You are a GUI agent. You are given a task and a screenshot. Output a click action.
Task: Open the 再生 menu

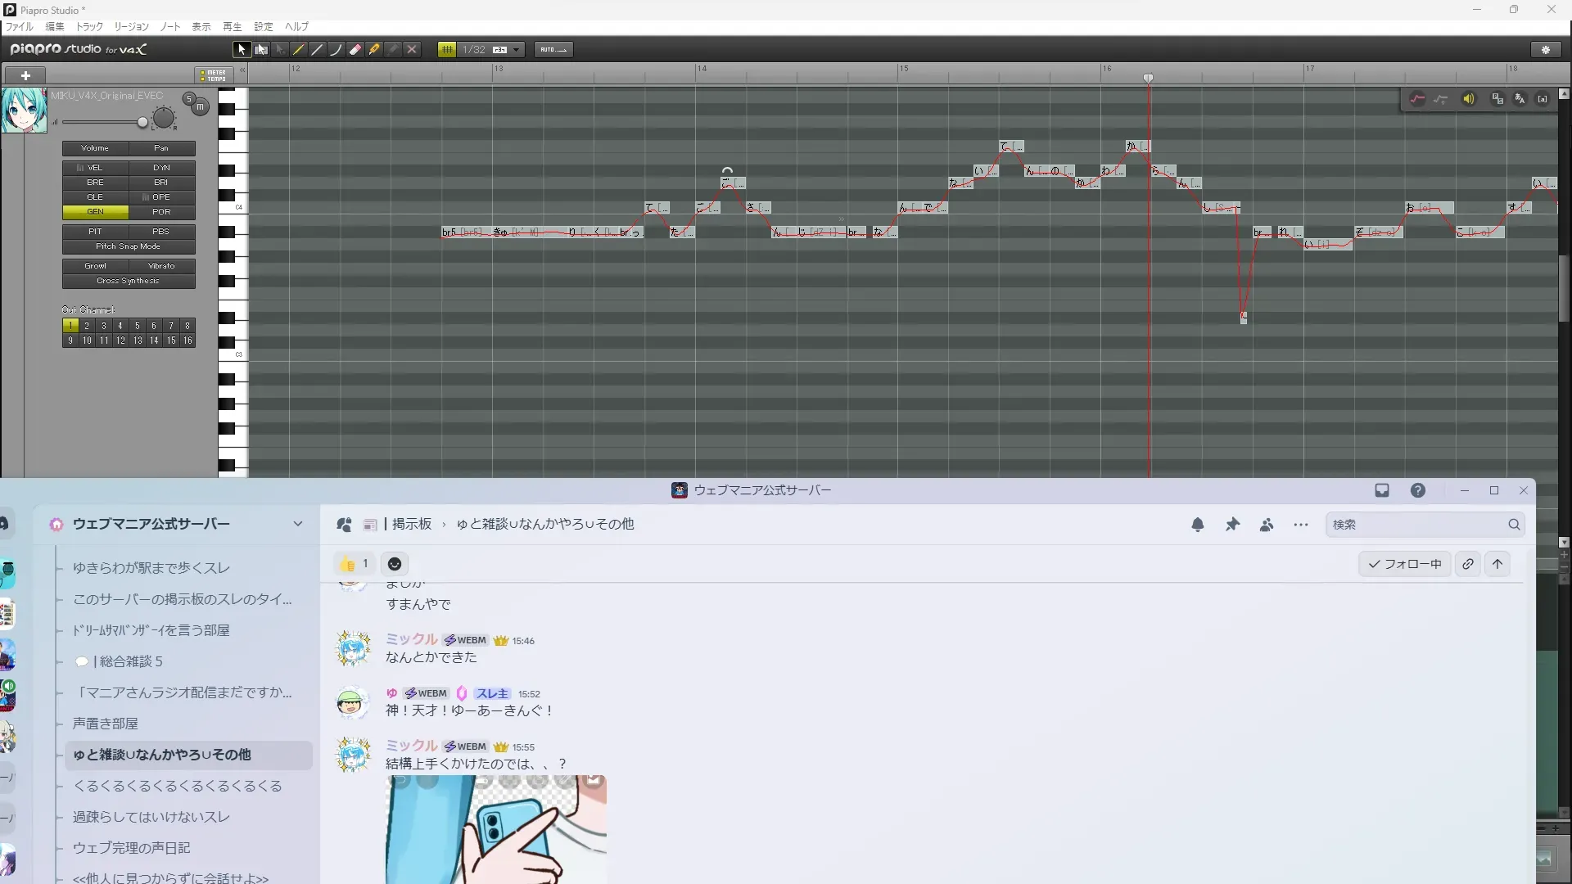[x=233, y=27]
